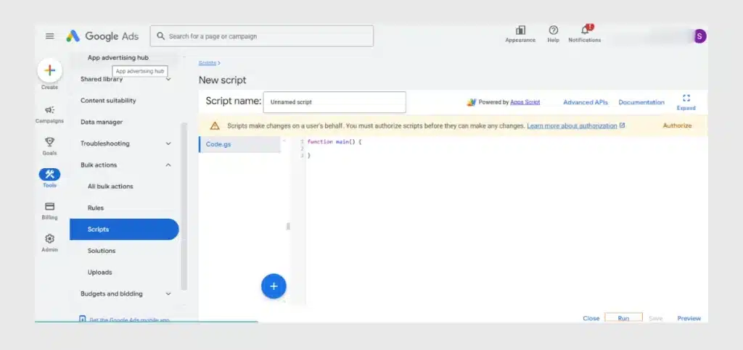The image size is (743, 350).
Task: Open Content suitability
Action: [108, 101]
